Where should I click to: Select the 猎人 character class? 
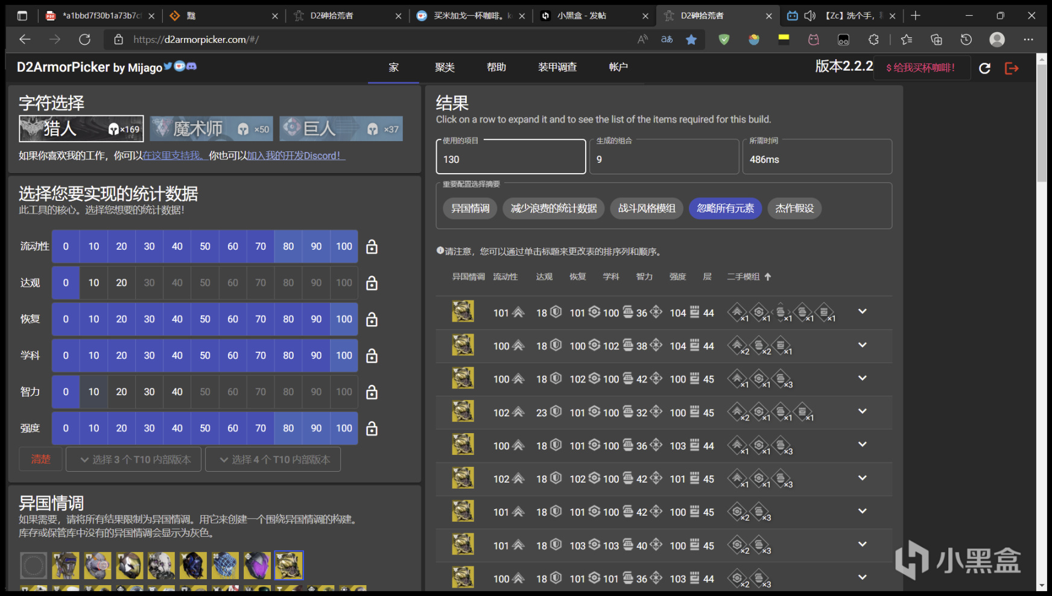click(x=81, y=128)
